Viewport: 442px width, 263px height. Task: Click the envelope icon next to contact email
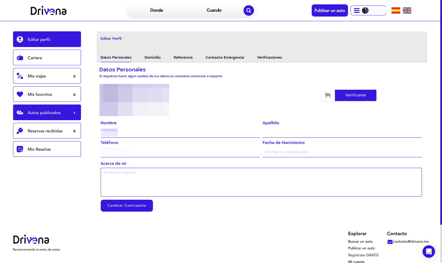(x=390, y=242)
